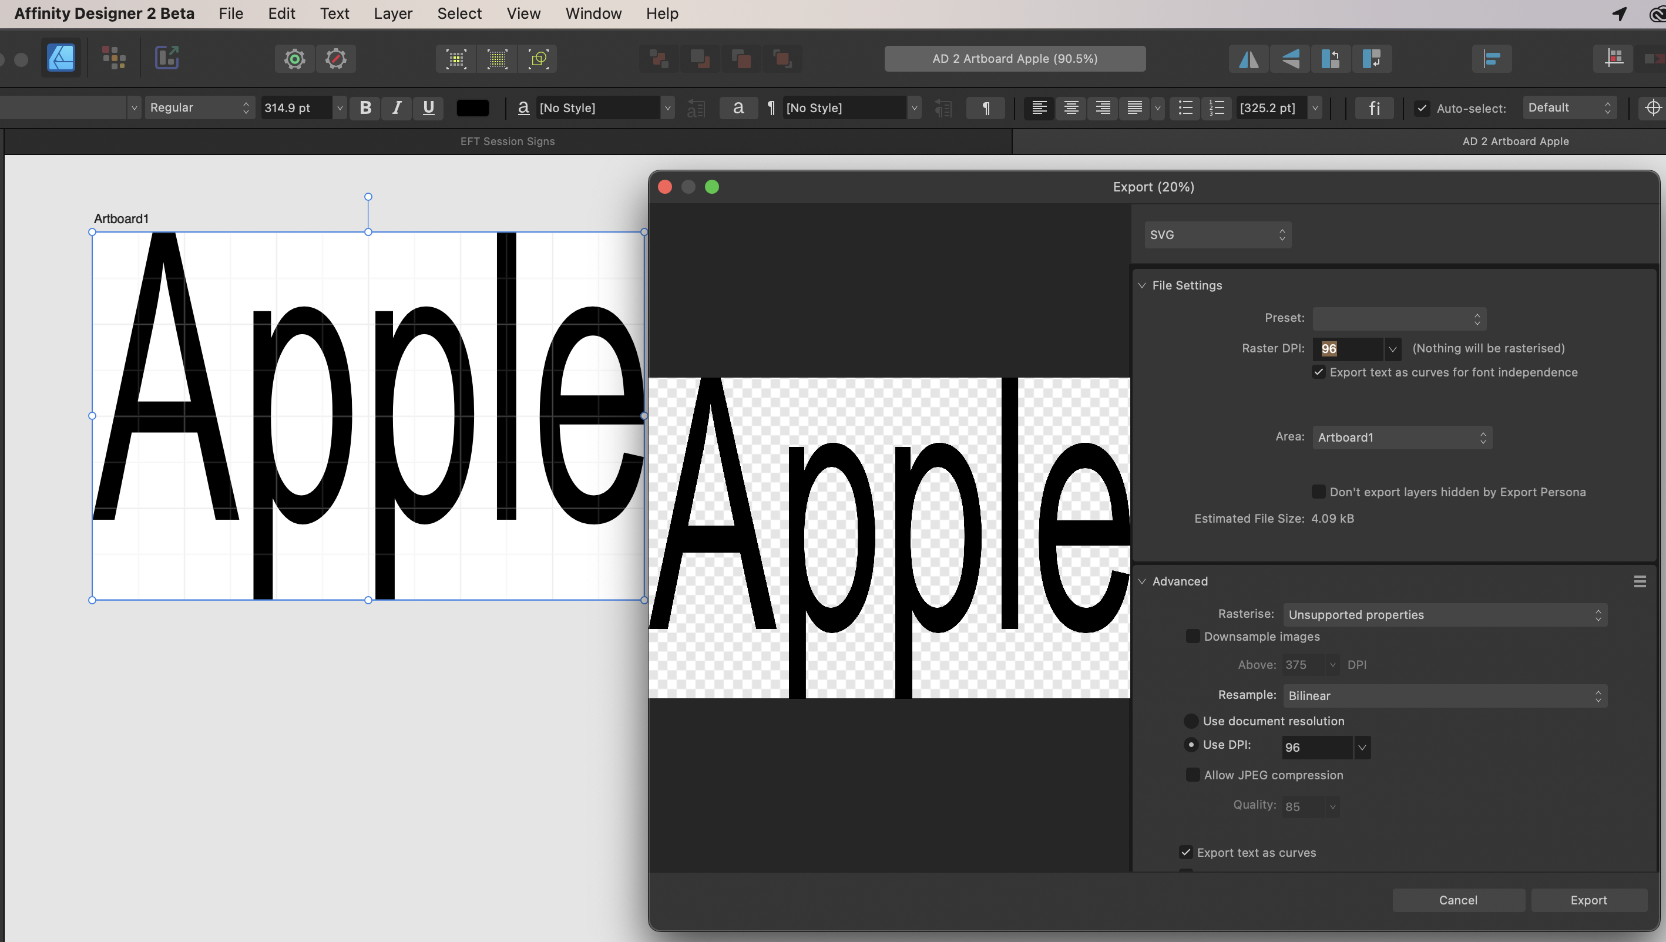Toggle Export text as curves for font independence
The image size is (1666, 942).
pyautogui.click(x=1319, y=372)
